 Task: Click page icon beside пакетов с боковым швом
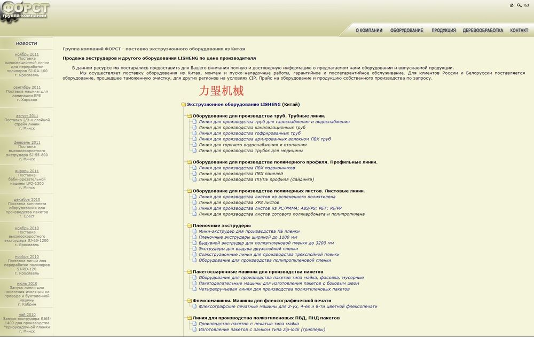point(194,284)
